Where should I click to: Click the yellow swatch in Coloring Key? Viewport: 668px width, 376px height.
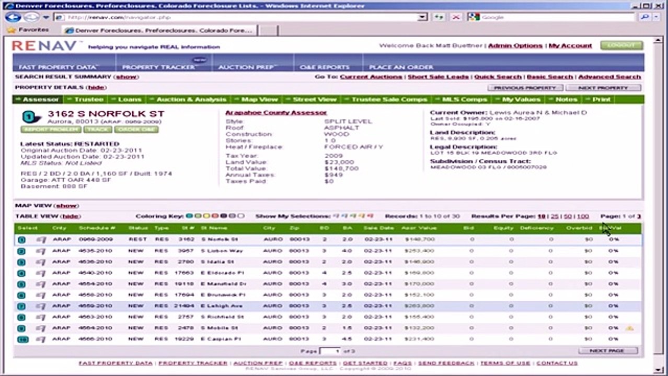click(x=206, y=216)
